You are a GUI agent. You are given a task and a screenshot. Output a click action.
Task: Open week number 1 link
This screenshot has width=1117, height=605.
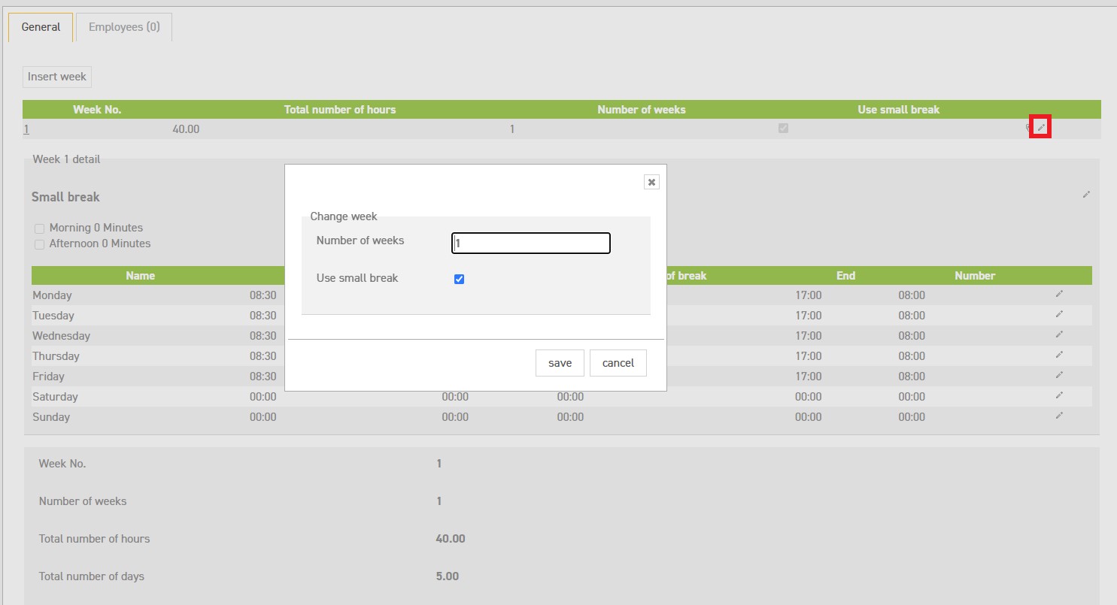26,129
